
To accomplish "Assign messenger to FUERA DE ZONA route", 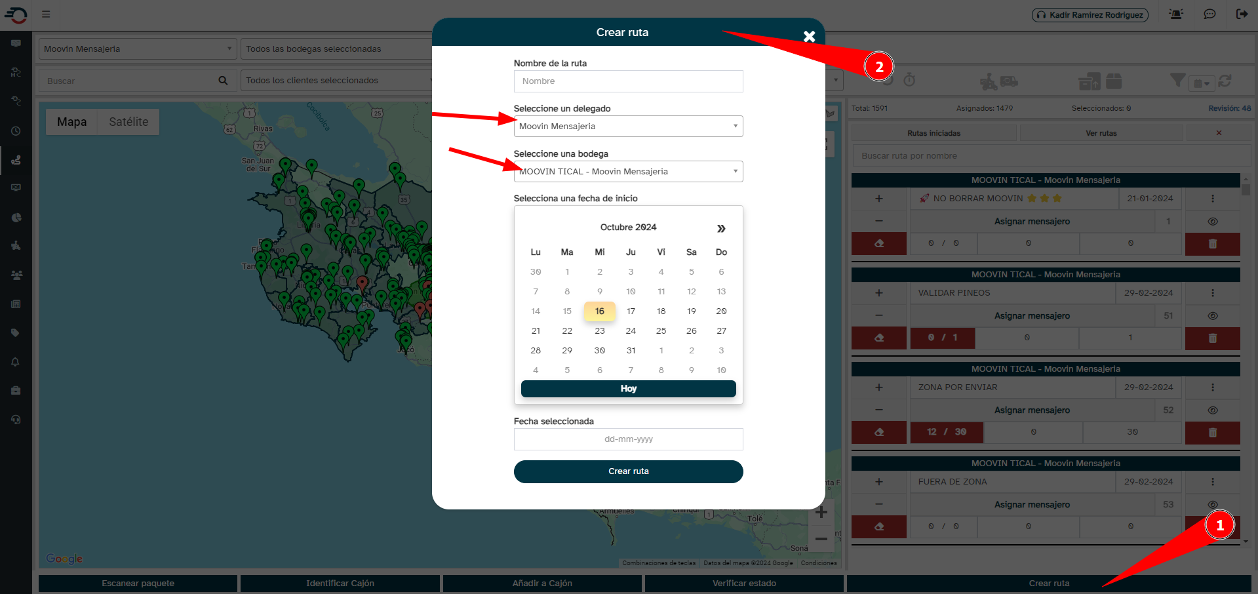I will point(1032,505).
